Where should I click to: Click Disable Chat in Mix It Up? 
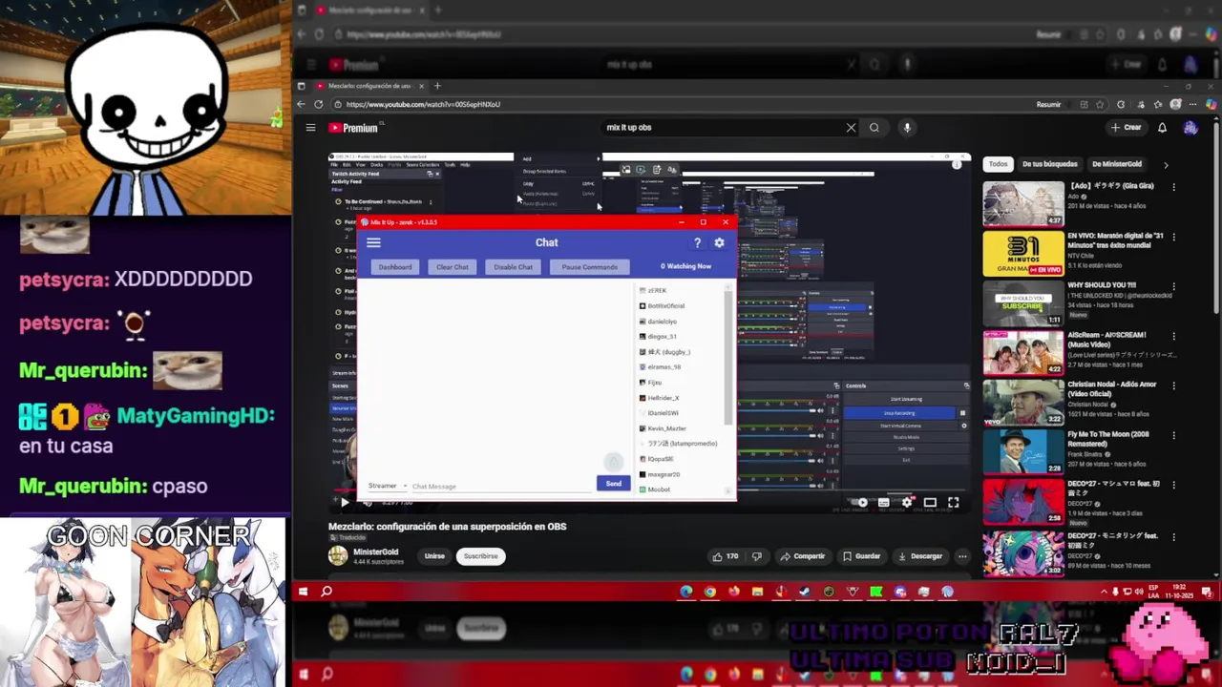513,267
